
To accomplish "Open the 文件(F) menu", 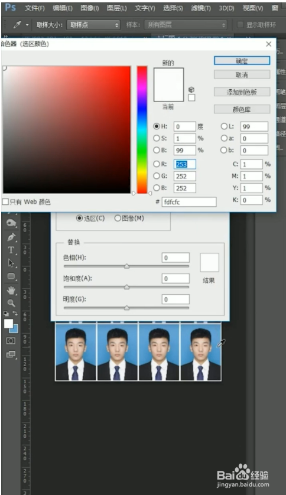I will coord(35,8).
